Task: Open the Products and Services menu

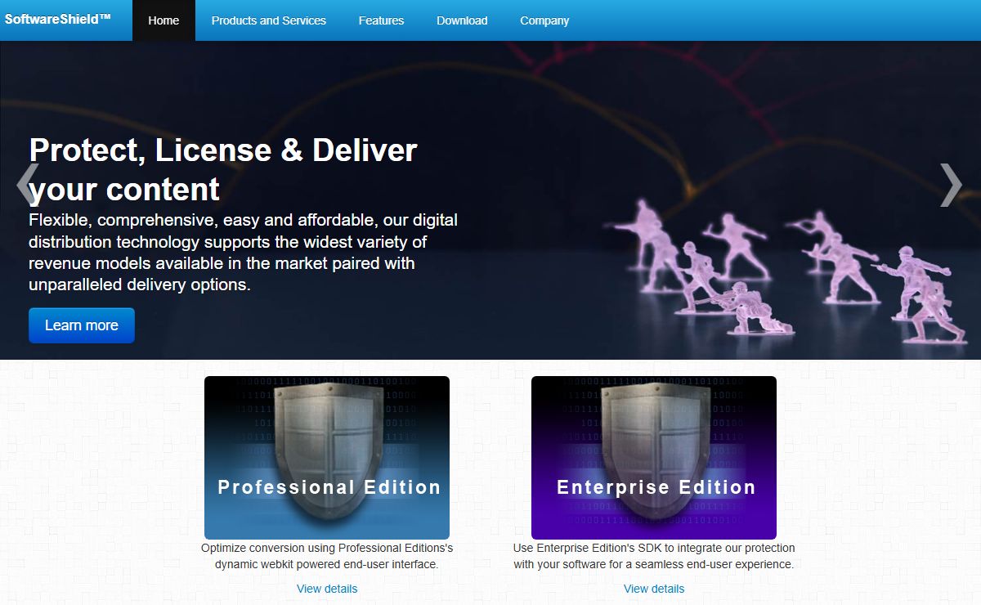Action: (268, 20)
